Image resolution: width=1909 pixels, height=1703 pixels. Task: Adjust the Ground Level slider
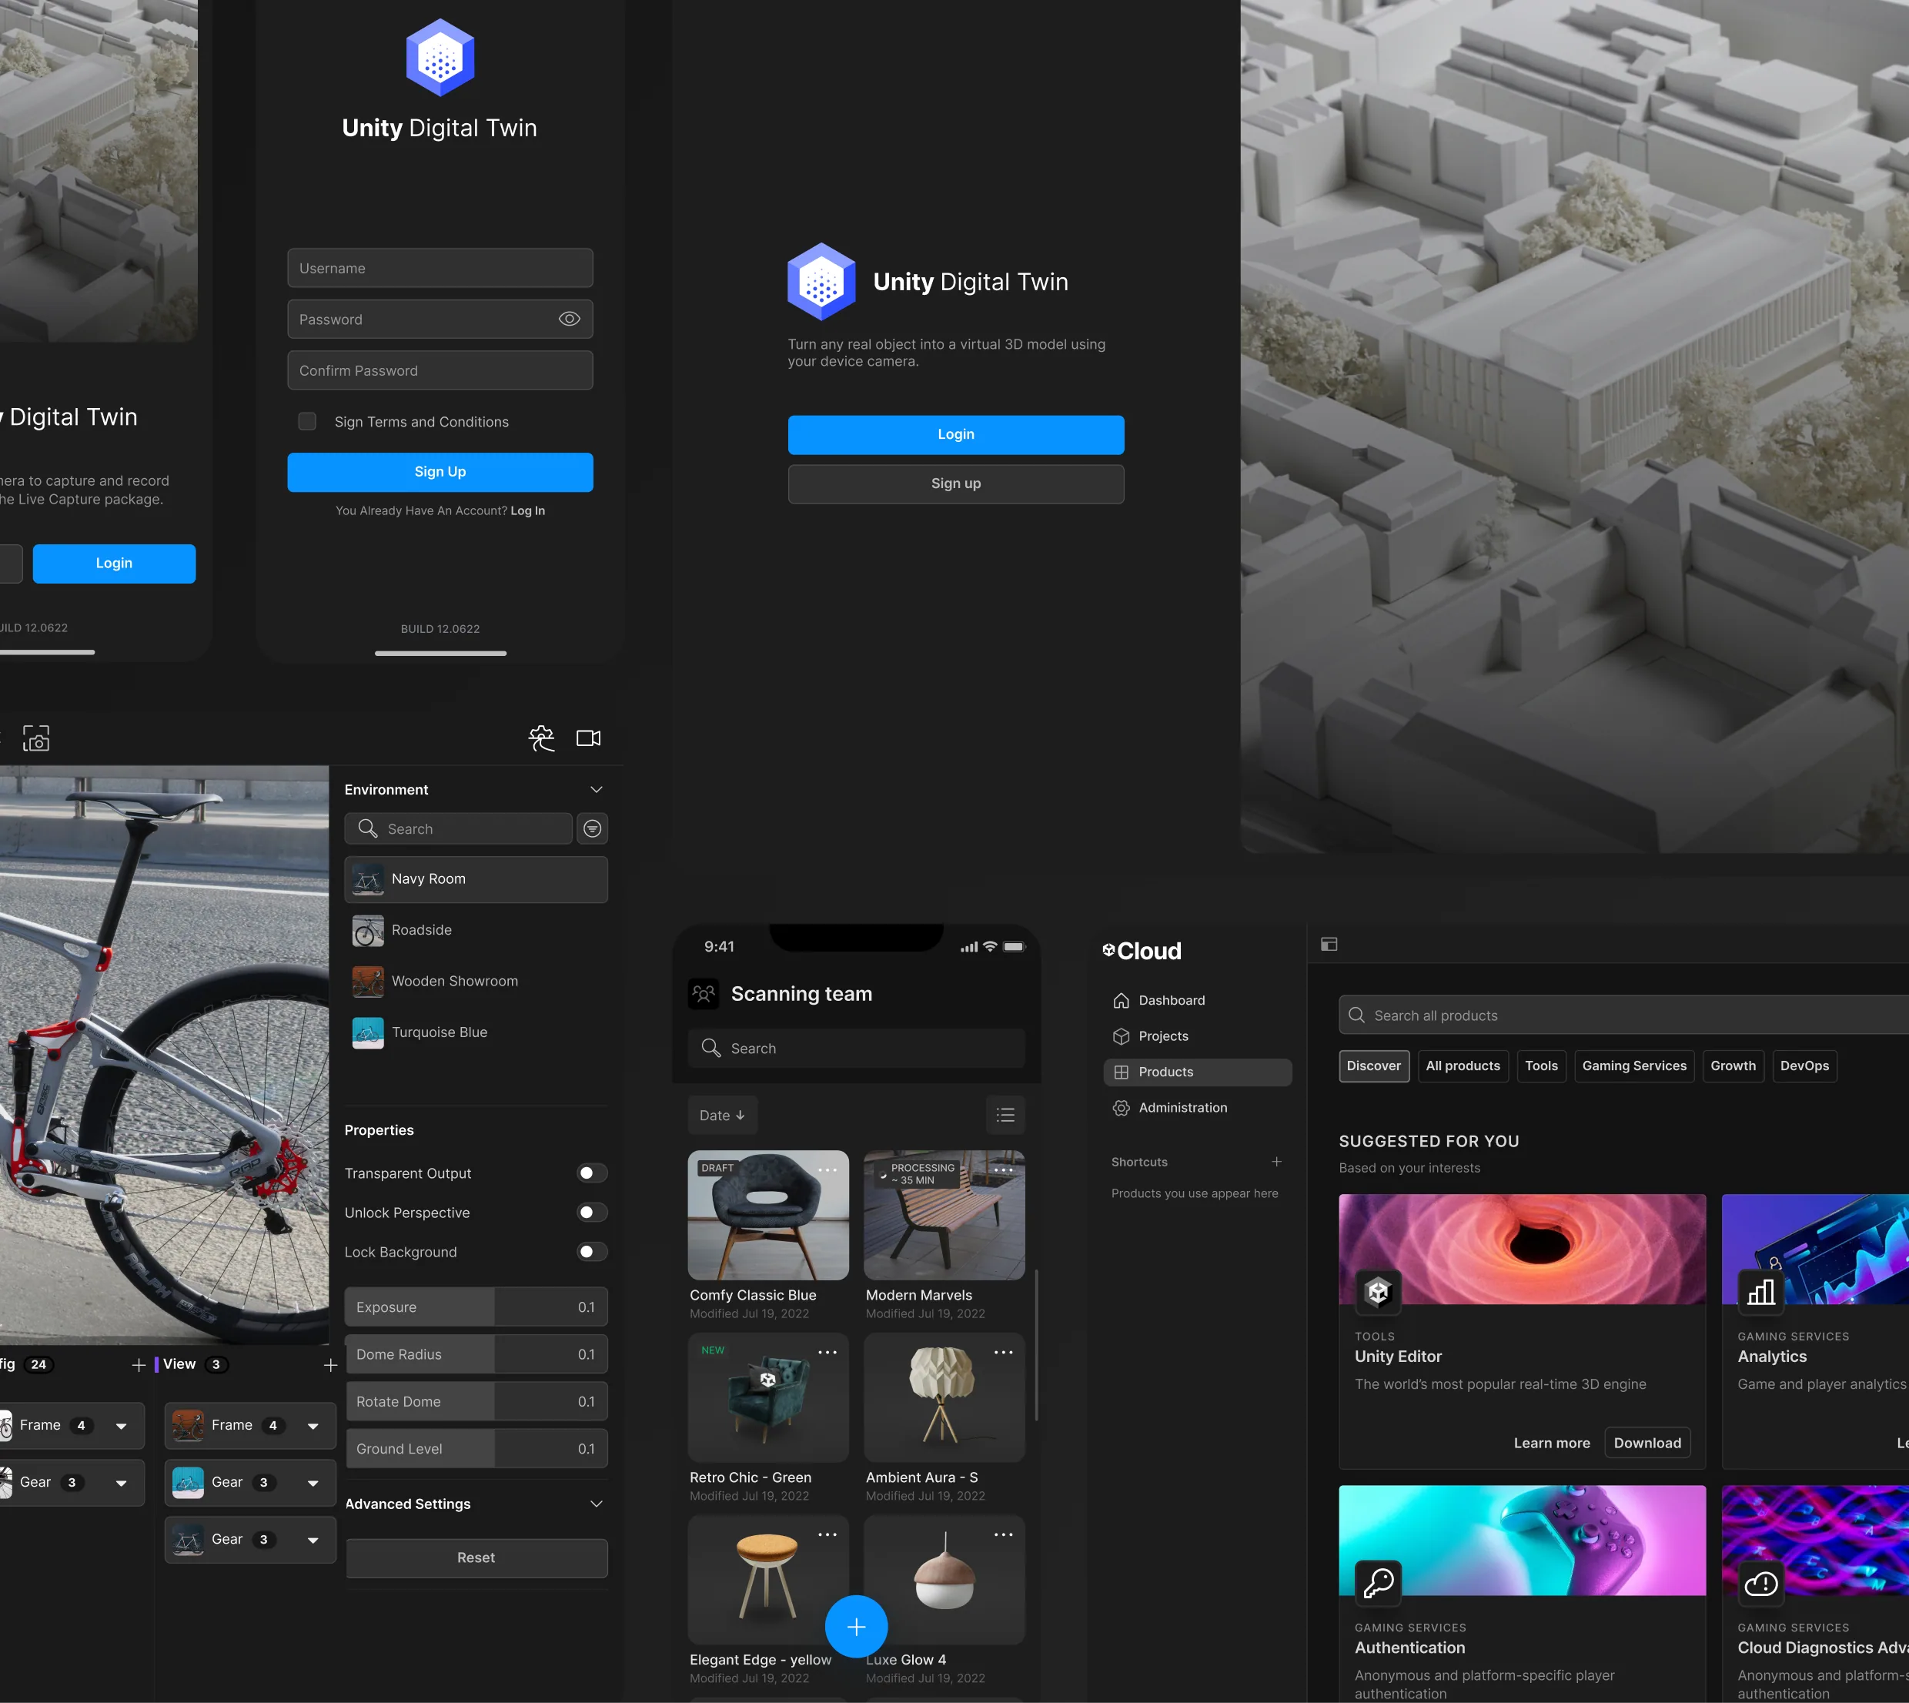[476, 1448]
